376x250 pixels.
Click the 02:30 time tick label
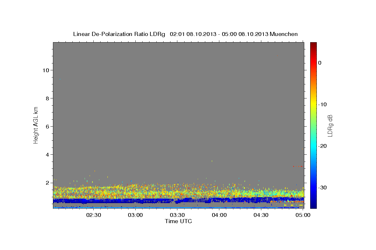[x=94, y=215]
